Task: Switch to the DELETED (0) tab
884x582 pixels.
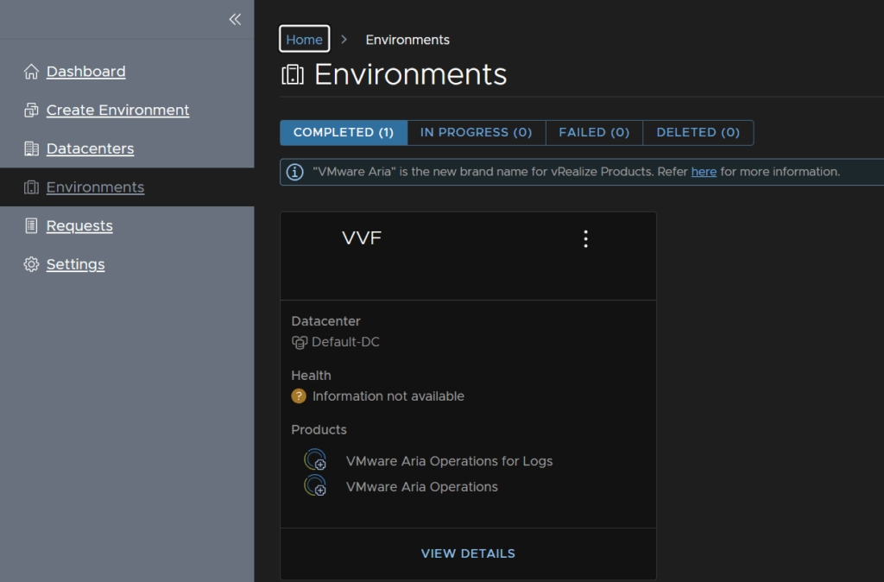Action: click(698, 132)
